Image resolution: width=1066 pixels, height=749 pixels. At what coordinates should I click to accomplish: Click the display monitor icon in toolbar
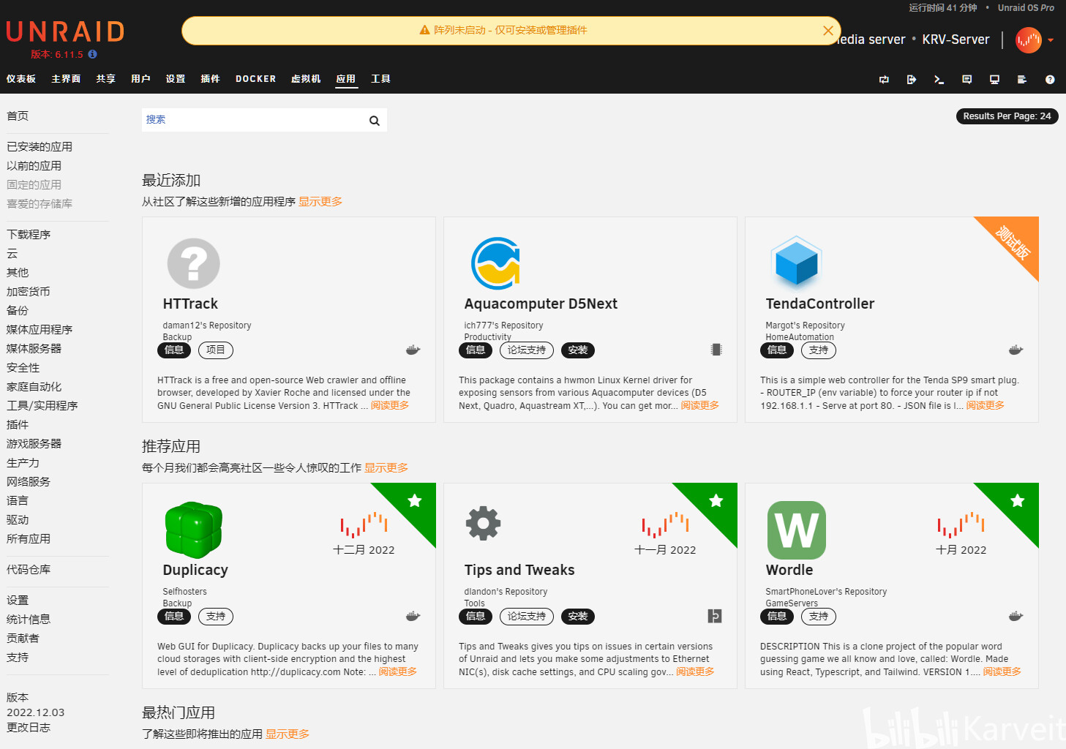pos(994,80)
